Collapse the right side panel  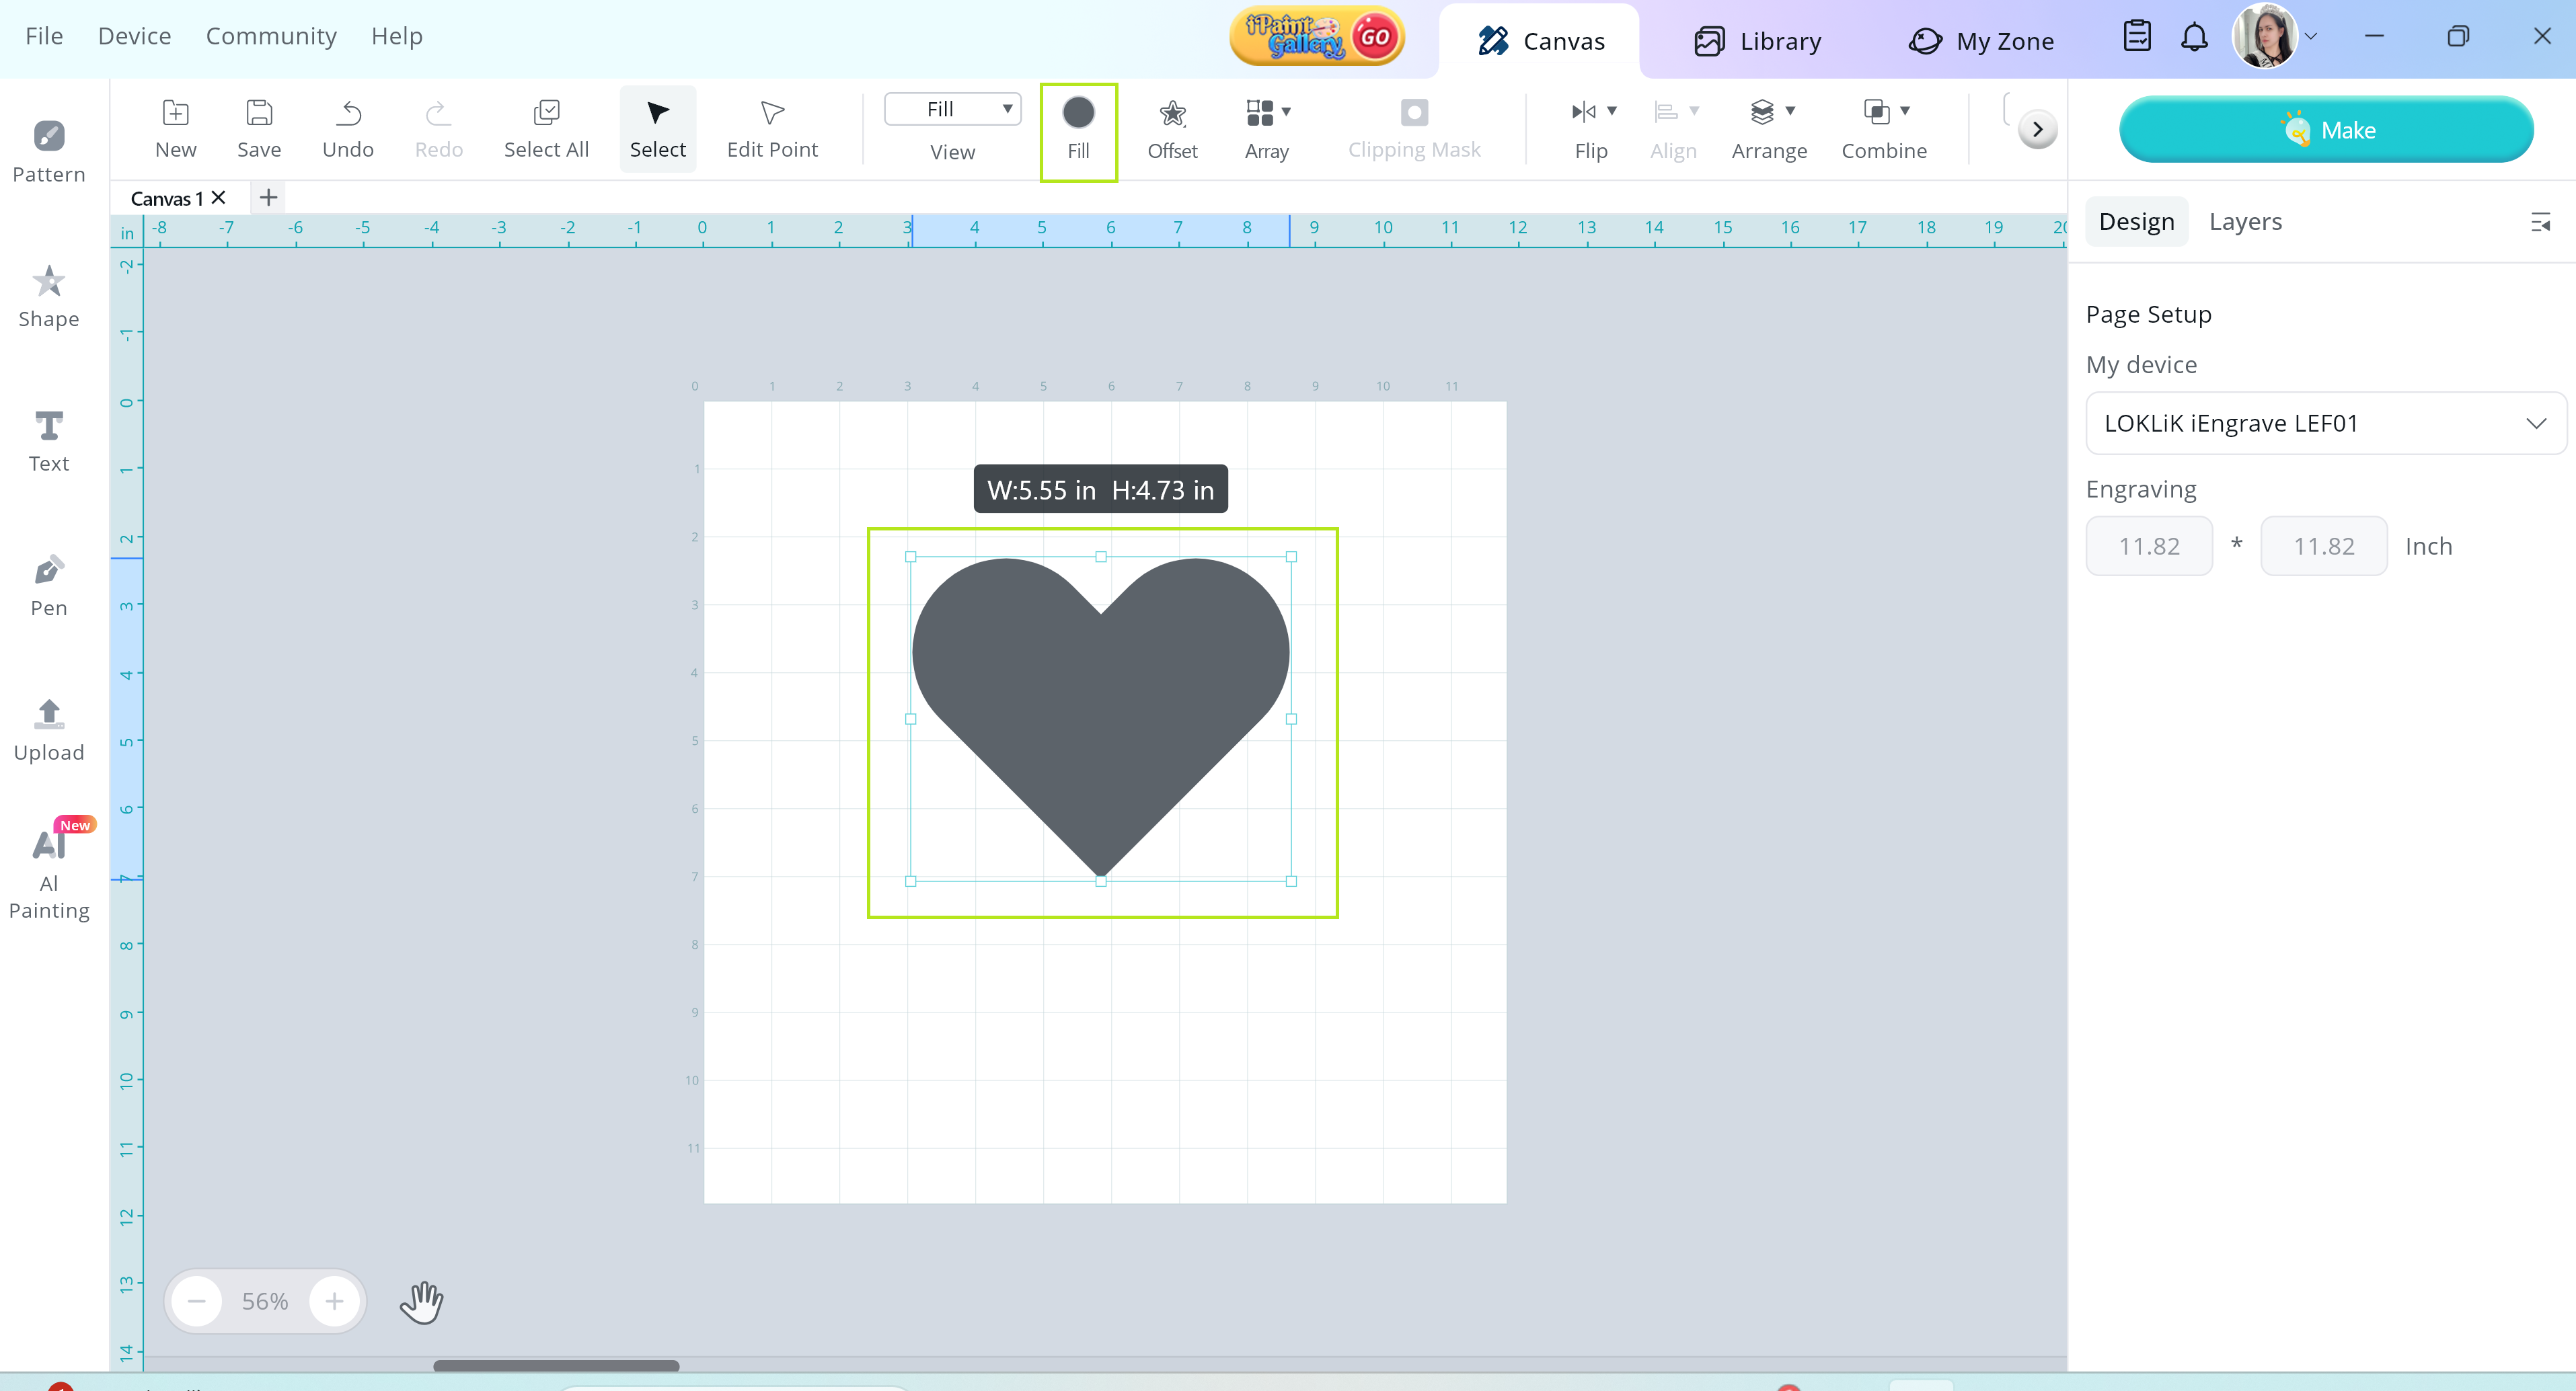[2540, 222]
